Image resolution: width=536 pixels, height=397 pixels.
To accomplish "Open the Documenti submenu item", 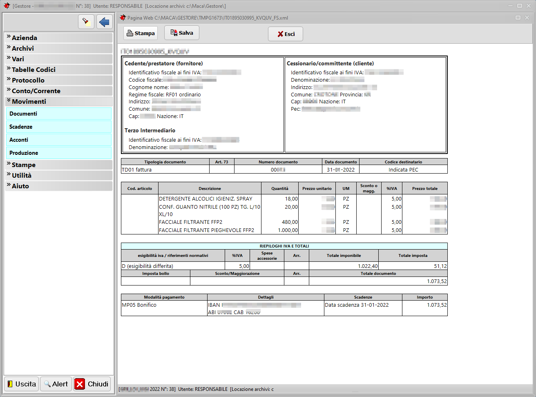I will tap(58, 114).
